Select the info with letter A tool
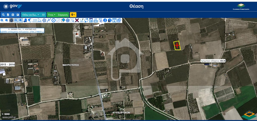257x121 pixels. pyautogui.click(x=110, y=20)
